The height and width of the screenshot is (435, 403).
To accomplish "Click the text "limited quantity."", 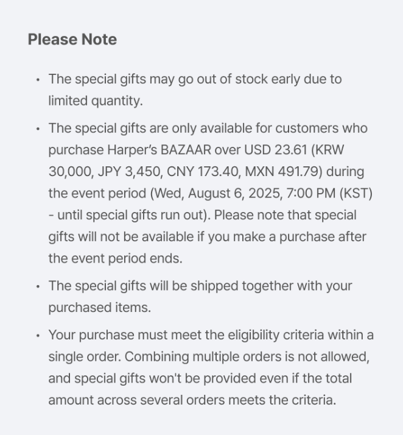I will (96, 101).
